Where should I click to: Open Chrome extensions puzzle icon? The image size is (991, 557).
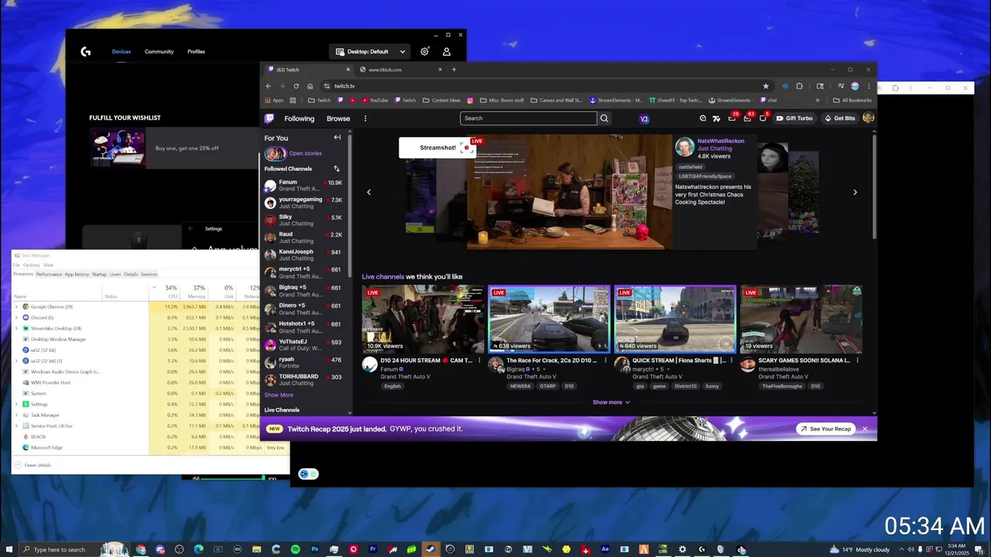click(799, 86)
